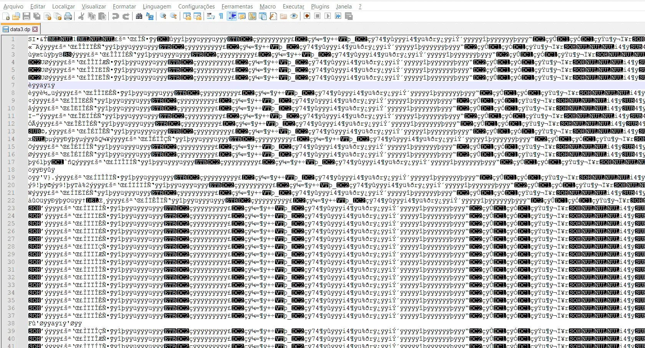Toggle show all characters pilcrow icon
This screenshot has width=645, height=348.
(221, 16)
